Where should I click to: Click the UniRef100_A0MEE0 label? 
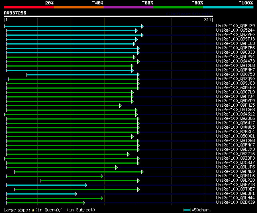235,87
